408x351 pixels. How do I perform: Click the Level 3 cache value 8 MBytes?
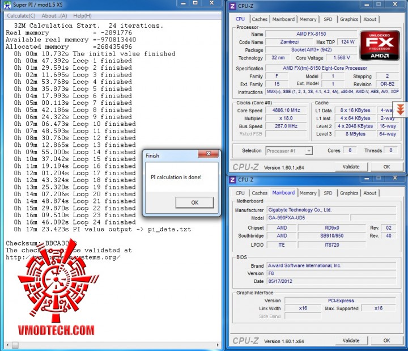[355, 134]
